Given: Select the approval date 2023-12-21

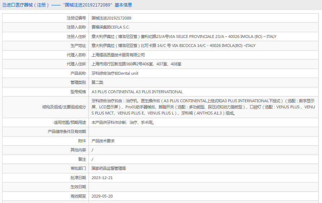Looking at the screenshot, I should pos(102,178).
